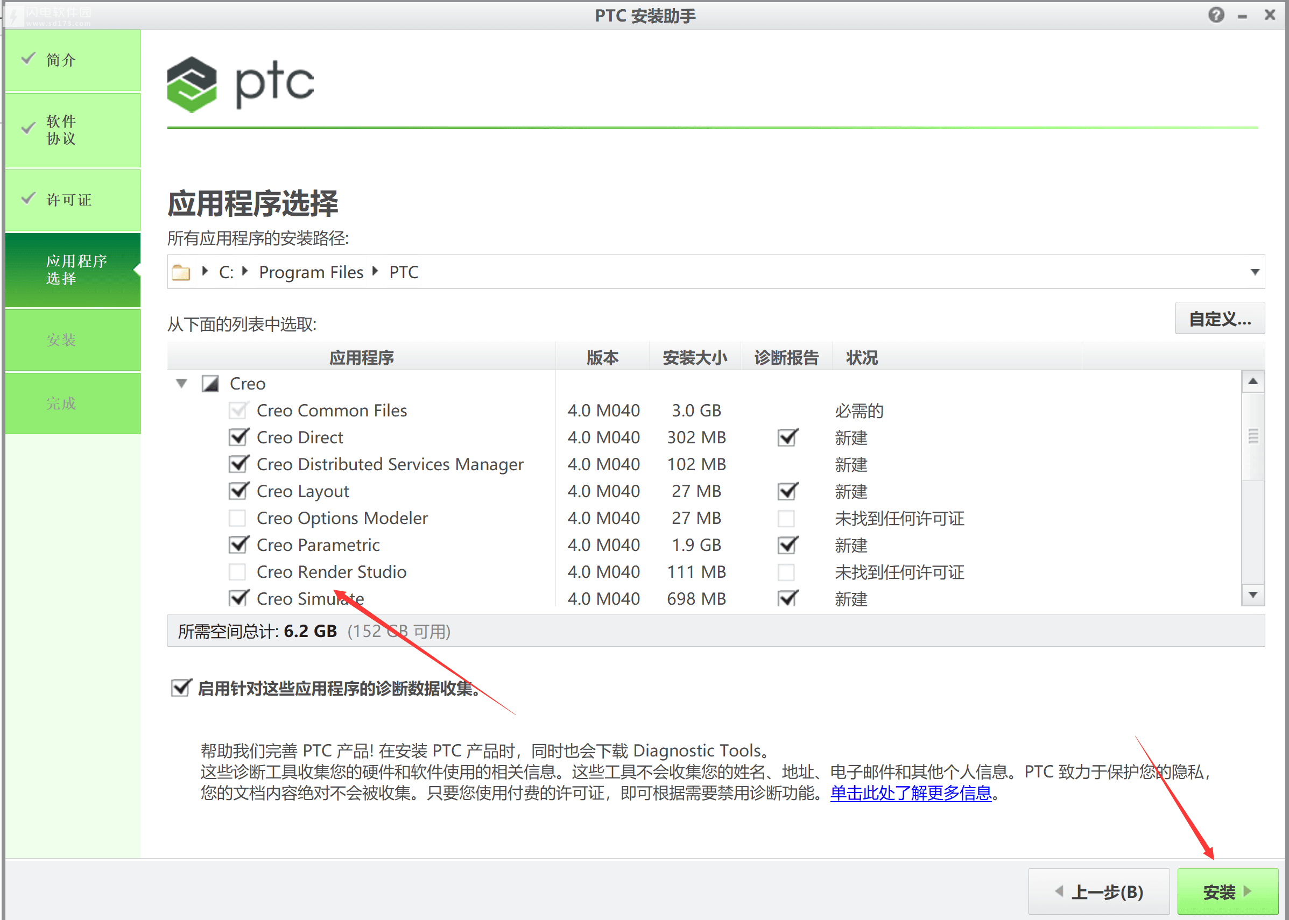This screenshot has height=920, width=1289.
Task: Click the PTC logo
Action: [x=241, y=84]
